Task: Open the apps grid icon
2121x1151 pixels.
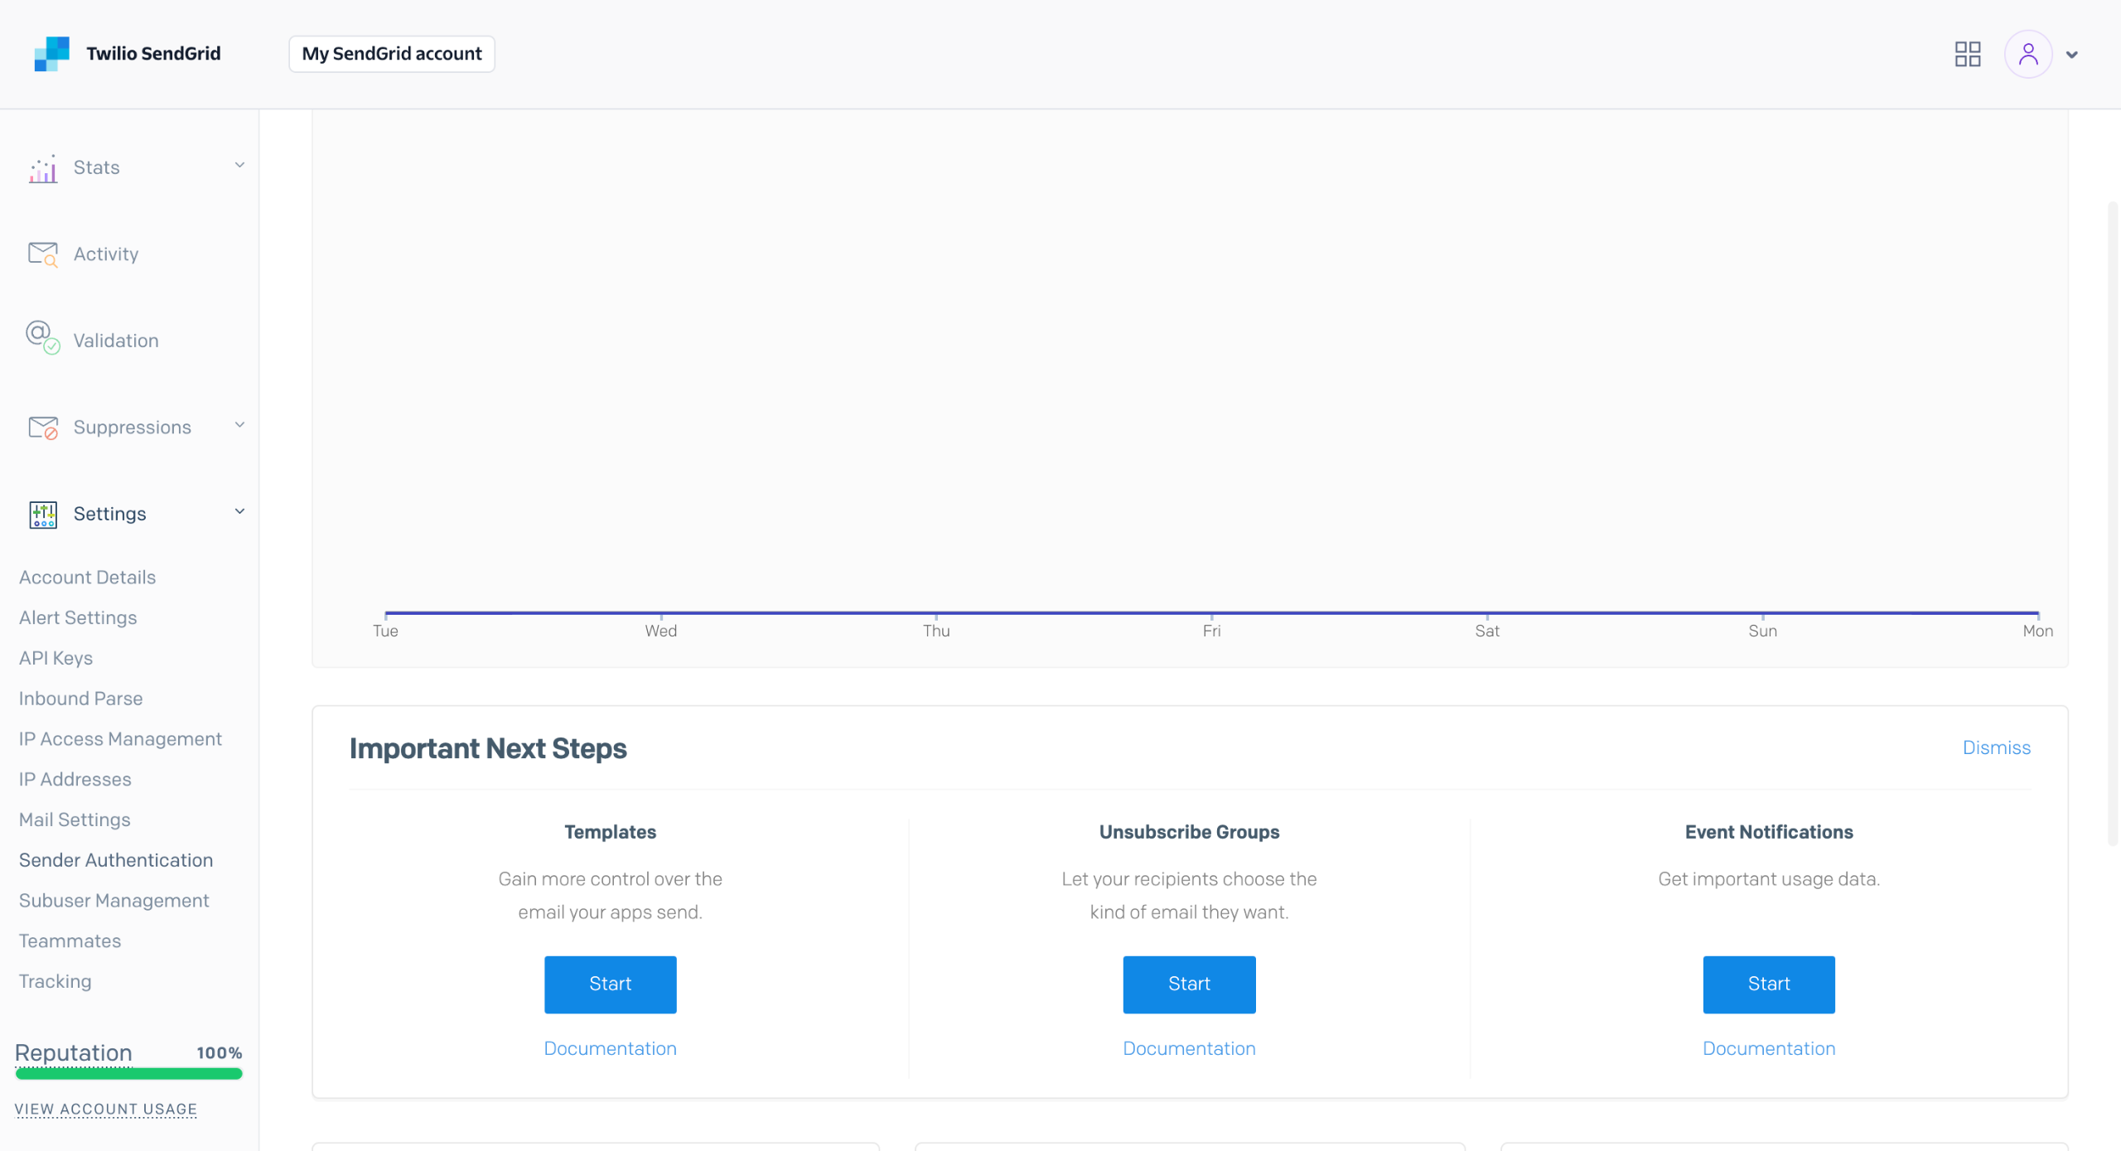Action: tap(1968, 55)
